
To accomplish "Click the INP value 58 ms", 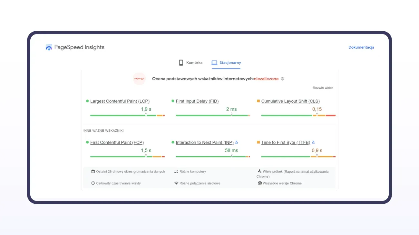I will 231,150.
